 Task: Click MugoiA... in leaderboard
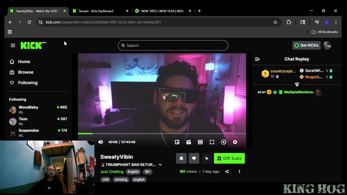click(314, 77)
